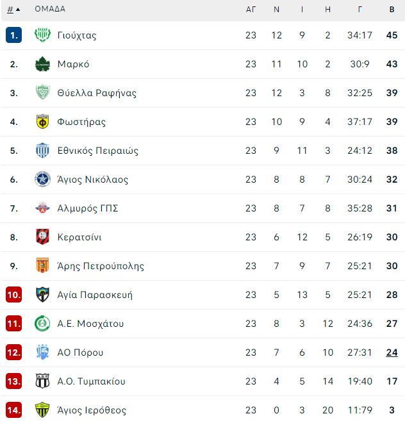Click the underlined 24 points for ΑΟ Πόρου
Viewport: 405px width, 423px height.
click(x=392, y=352)
